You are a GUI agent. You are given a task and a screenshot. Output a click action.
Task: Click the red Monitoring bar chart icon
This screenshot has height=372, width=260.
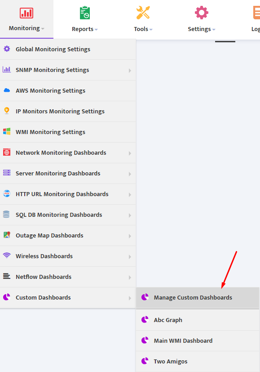tap(26, 13)
